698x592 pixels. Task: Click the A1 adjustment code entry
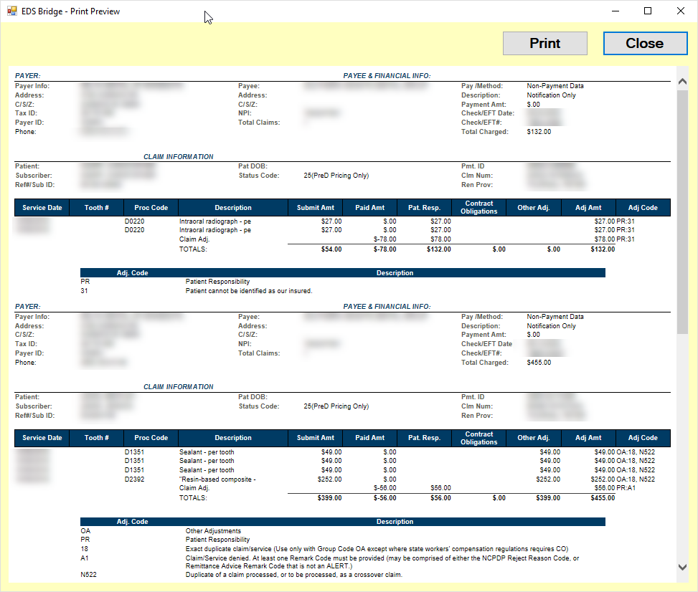(85, 558)
